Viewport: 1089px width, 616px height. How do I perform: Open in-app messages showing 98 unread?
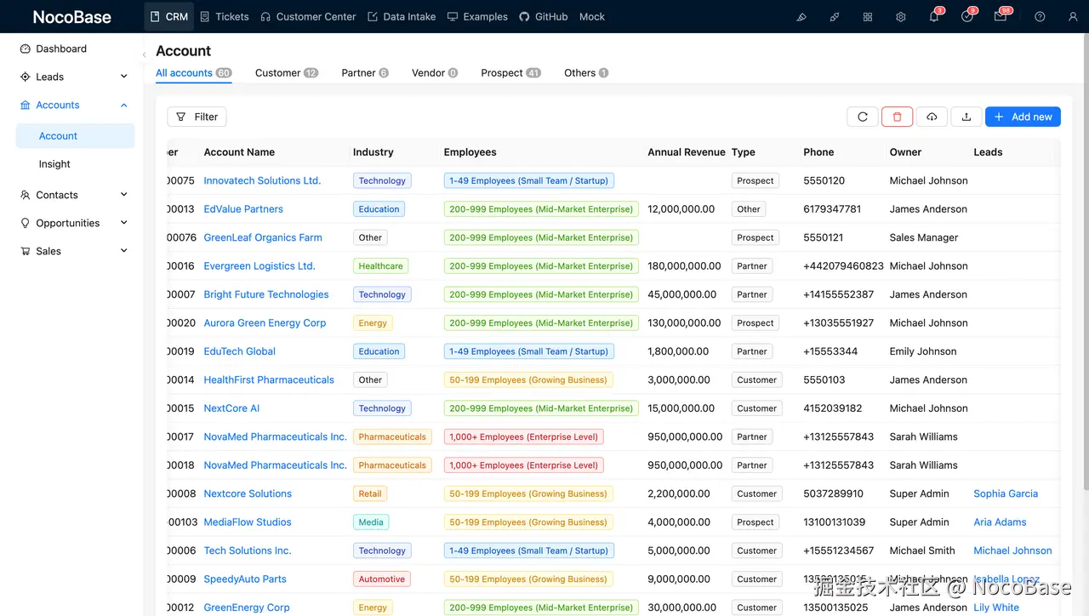1001,16
